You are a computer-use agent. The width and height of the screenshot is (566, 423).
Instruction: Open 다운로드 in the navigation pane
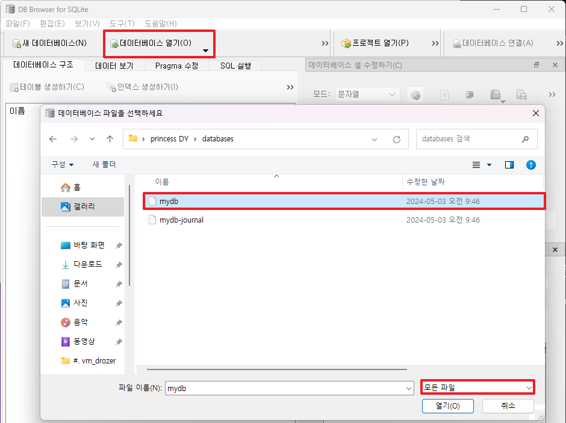click(82, 264)
